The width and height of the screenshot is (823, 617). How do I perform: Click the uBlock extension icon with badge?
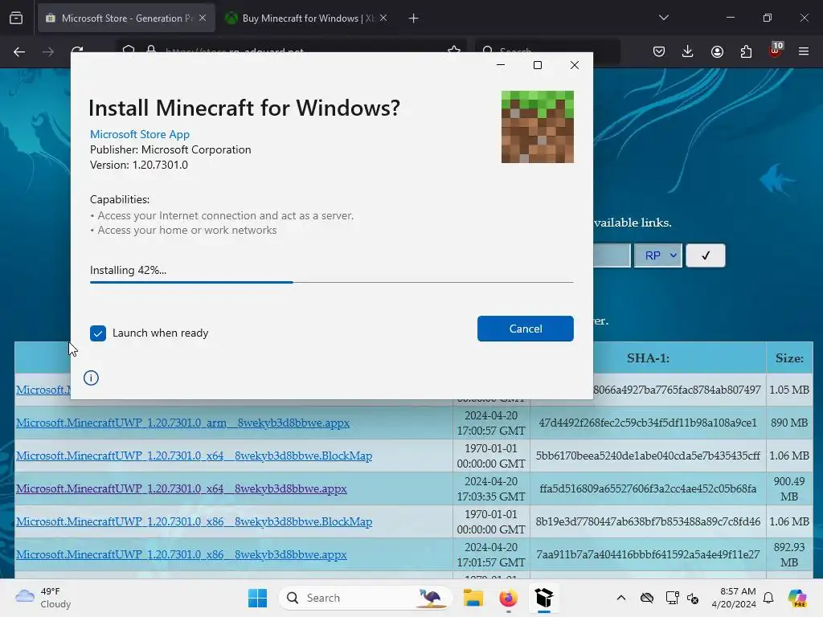(x=776, y=51)
